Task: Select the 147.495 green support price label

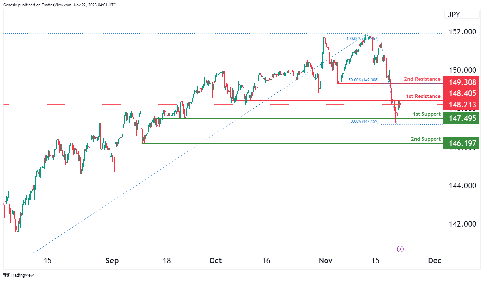Action: [x=462, y=118]
